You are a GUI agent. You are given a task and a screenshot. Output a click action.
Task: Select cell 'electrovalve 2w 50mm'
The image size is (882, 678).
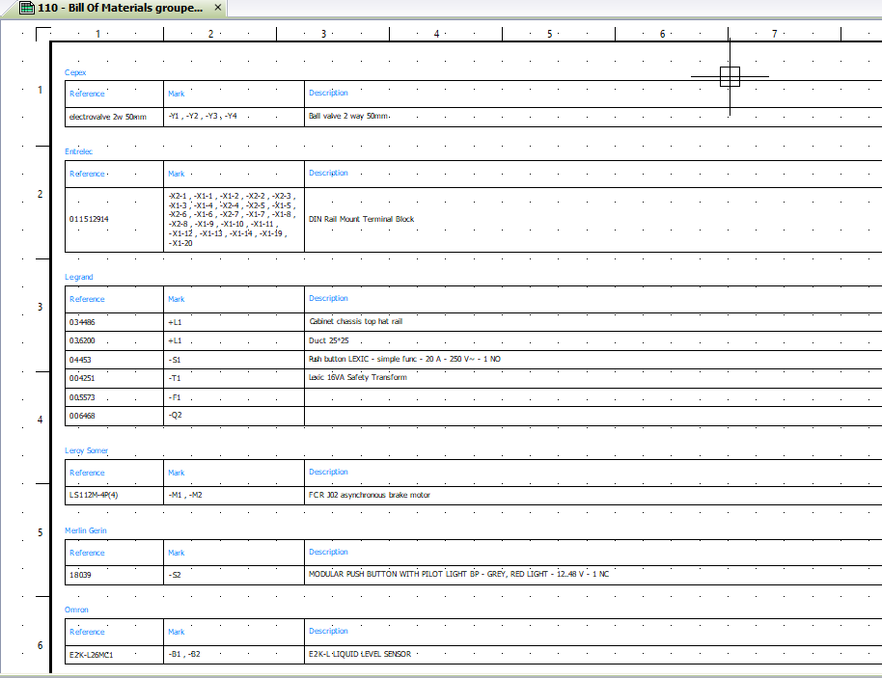(108, 117)
